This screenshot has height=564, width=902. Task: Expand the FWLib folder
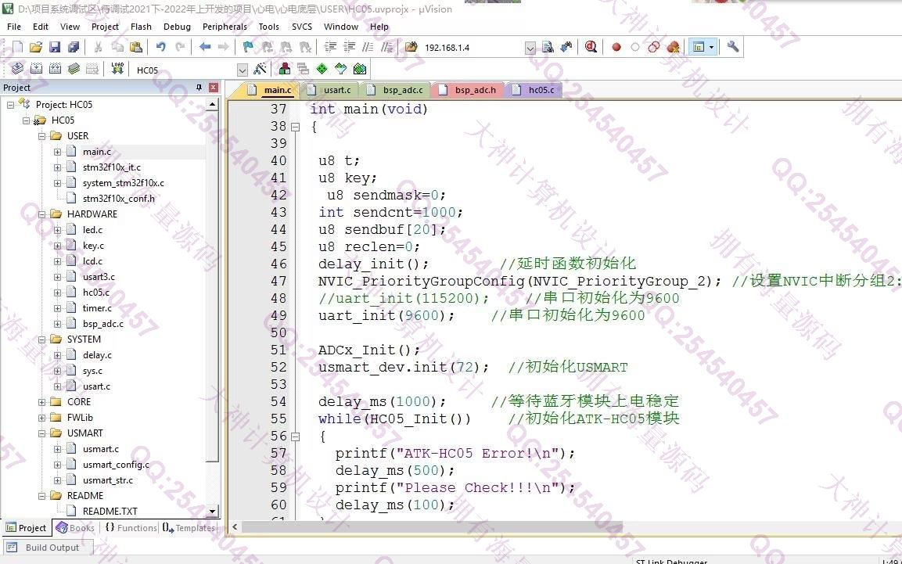pos(41,418)
